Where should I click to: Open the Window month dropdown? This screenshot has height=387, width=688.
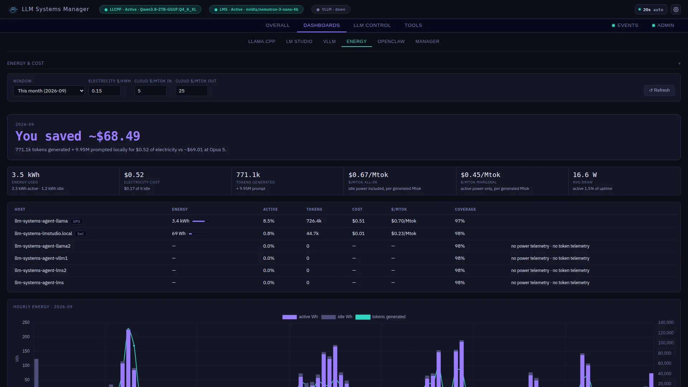(49, 91)
